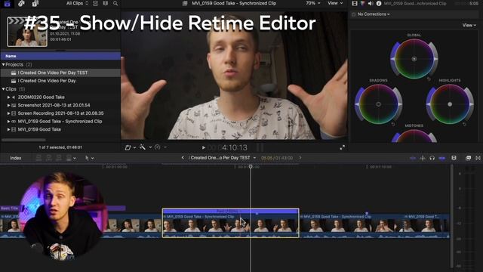Select MVI_0159 Good Take - Synchronized Clip row
This screenshot has width=483, height=272.
click(60, 121)
